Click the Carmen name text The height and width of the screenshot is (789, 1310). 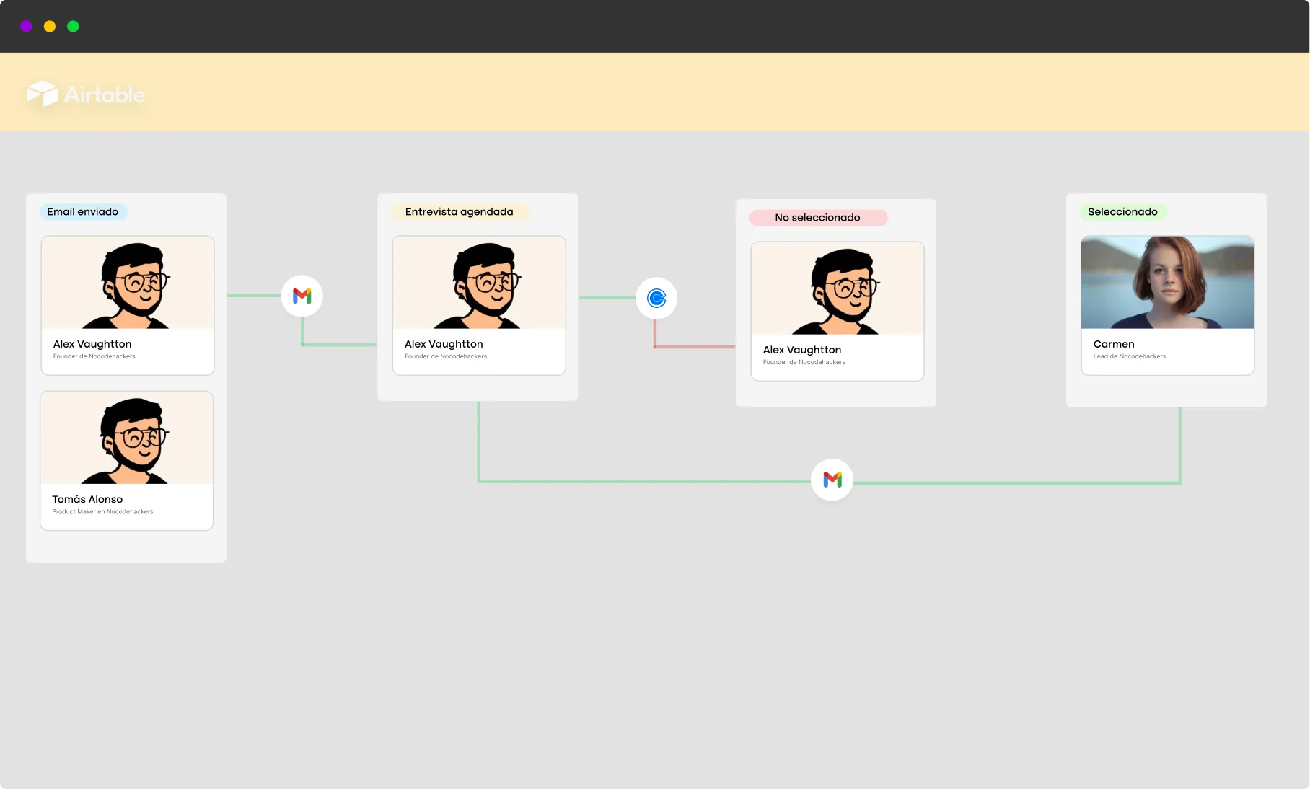point(1113,344)
